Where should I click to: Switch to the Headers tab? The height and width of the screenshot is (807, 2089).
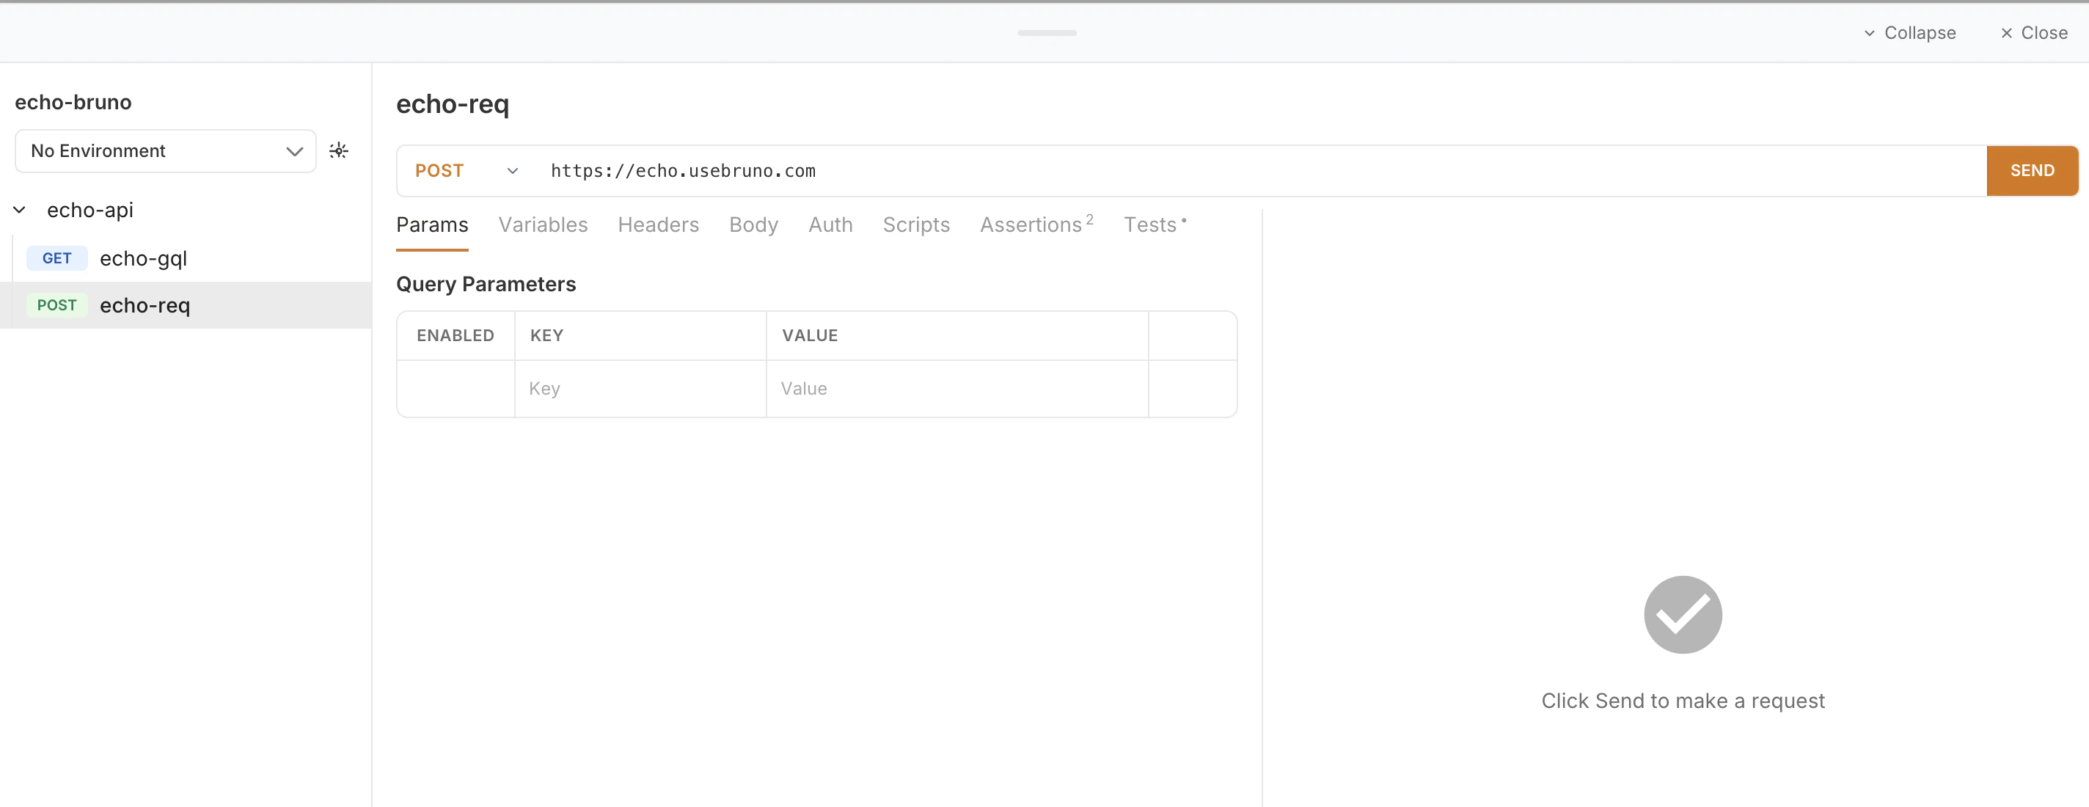(658, 224)
